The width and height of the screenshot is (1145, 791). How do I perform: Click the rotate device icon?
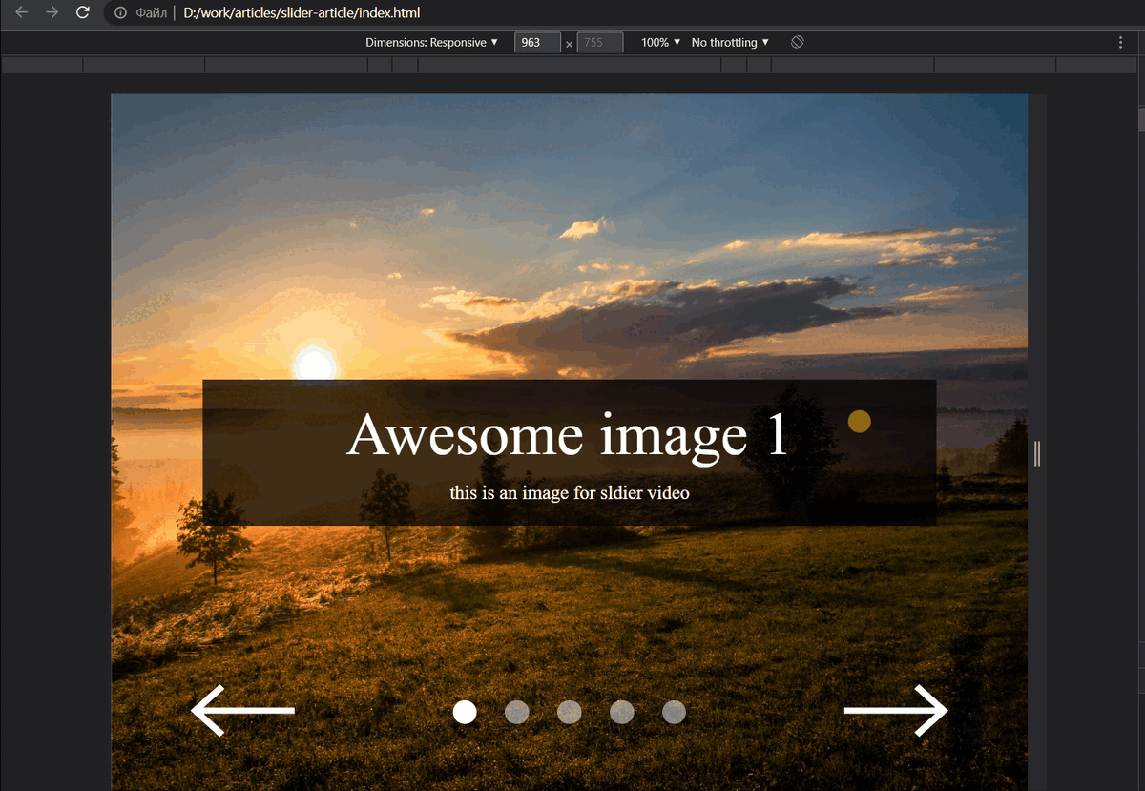click(798, 42)
